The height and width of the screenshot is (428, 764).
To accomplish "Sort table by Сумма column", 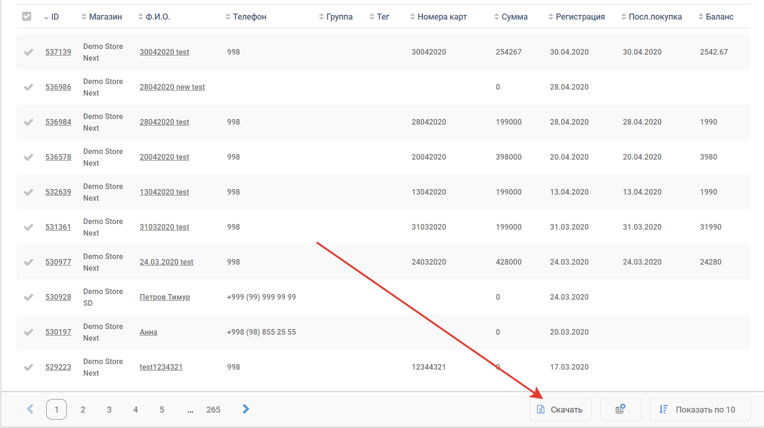I will click(x=511, y=17).
